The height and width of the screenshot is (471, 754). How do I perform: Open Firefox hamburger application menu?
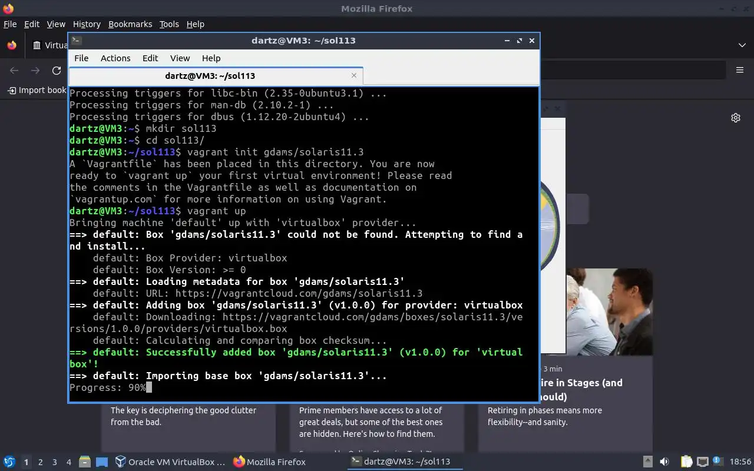point(740,70)
